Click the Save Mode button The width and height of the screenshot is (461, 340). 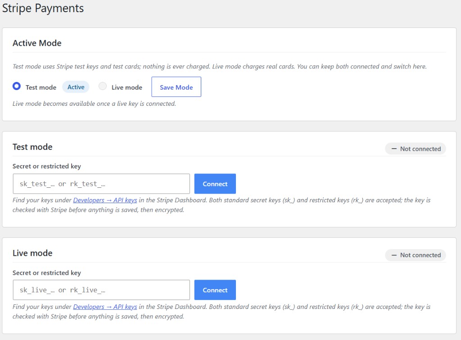coord(176,87)
